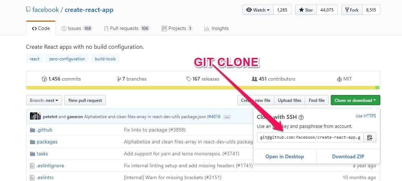Screen dimensions: 402x181
Task: Open commit Fix internal linting setup and add missing headers
Action: (188, 165)
